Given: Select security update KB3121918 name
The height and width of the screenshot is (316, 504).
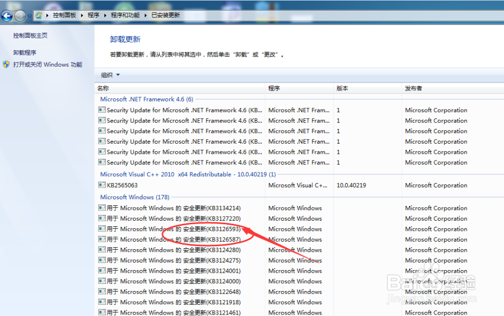Looking at the screenshot, I should coord(174,302).
